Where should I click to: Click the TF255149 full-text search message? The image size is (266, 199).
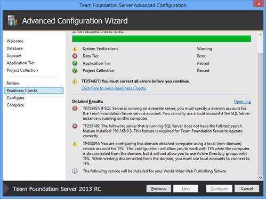pos(163,131)
